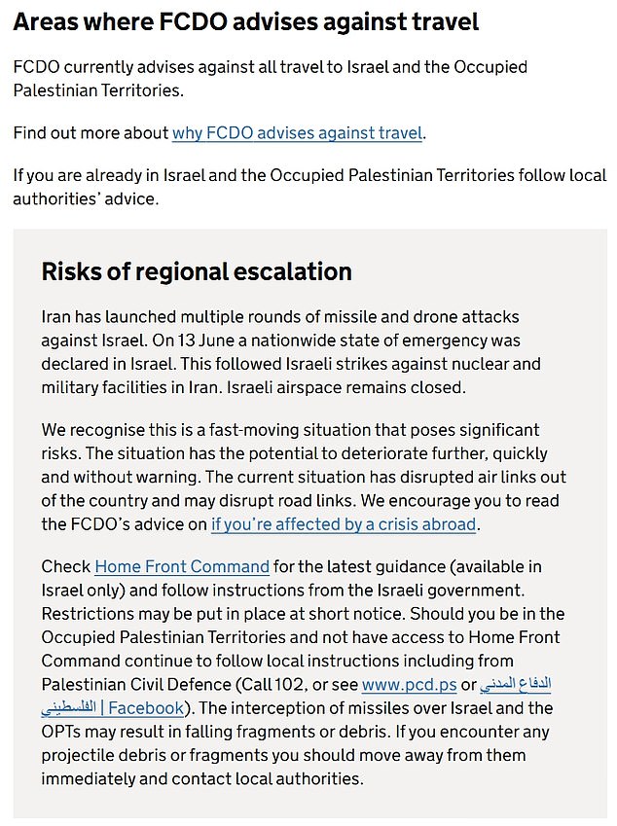The image size is (617, 826).
Task: Open the 'why FCDO advises against travel' link
Action: click(297, 132)
